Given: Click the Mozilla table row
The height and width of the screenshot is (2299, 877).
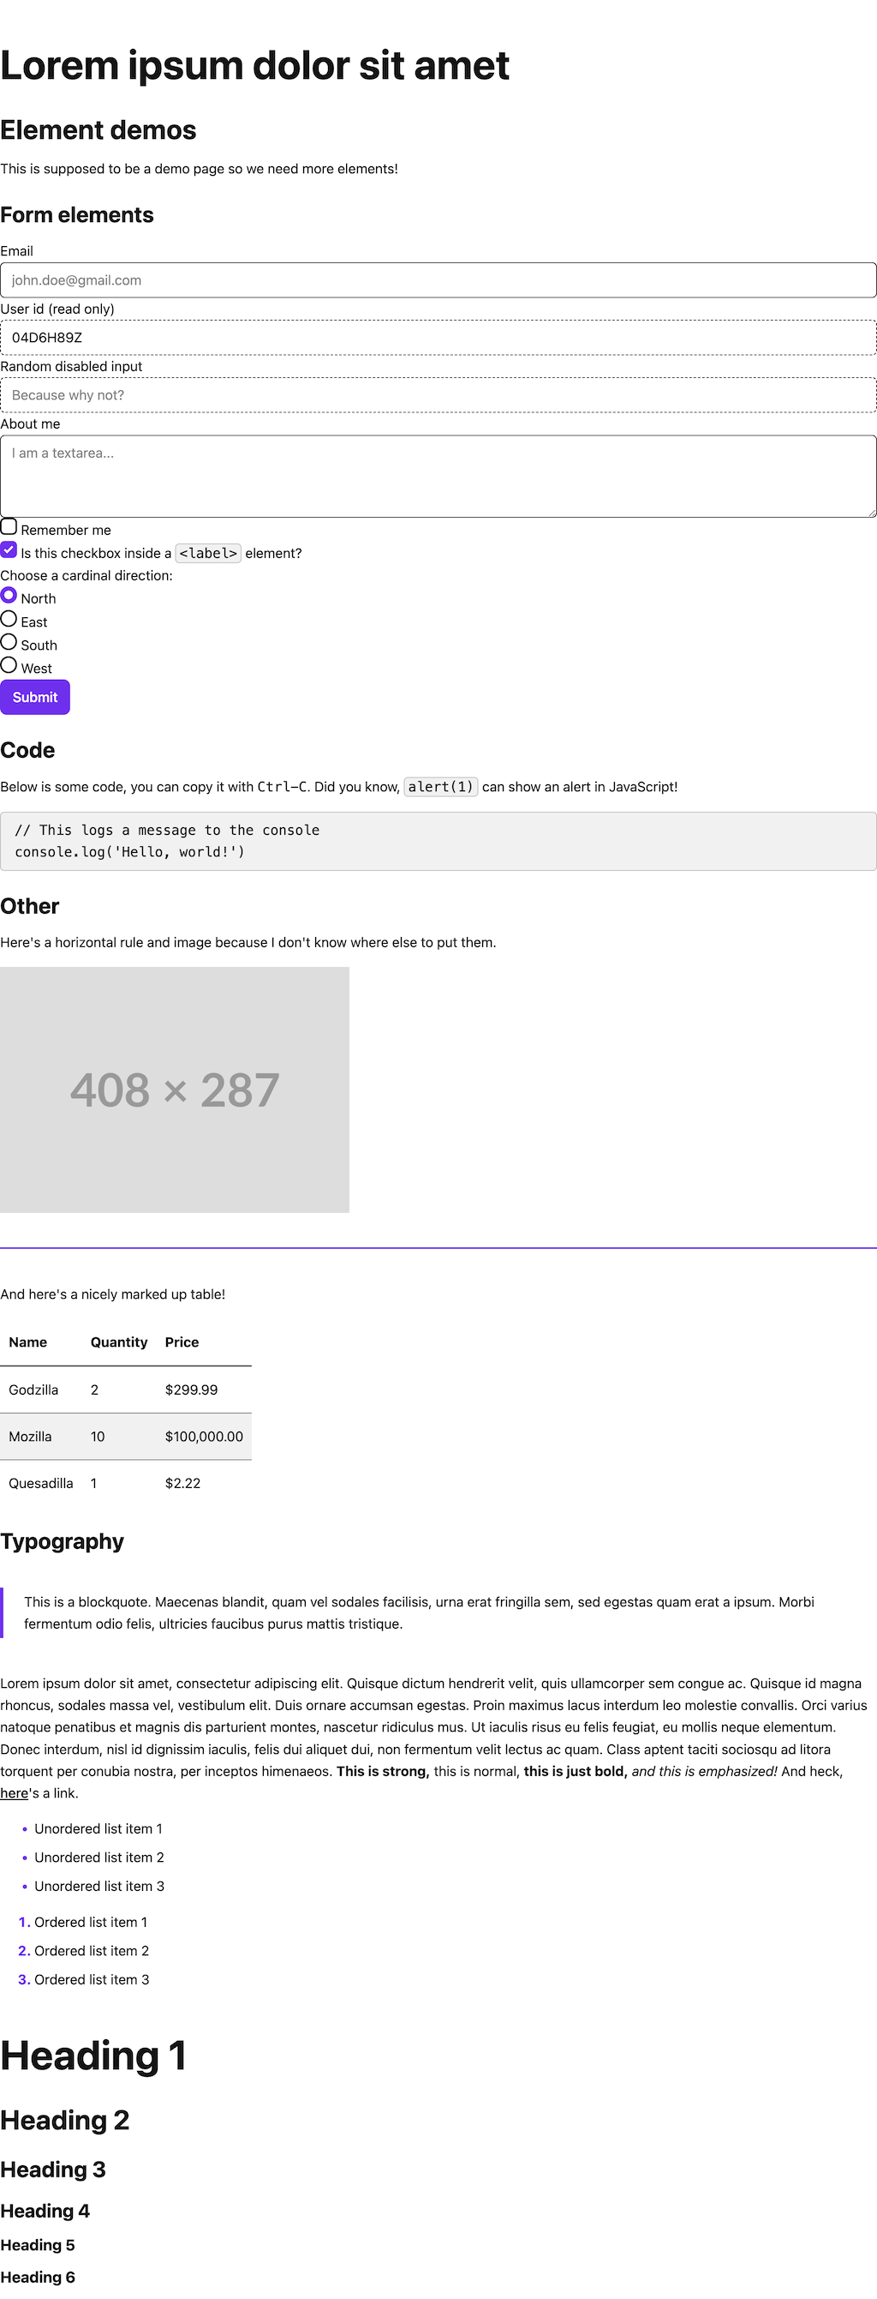Looking at the screenshot, I should 126,1437.
